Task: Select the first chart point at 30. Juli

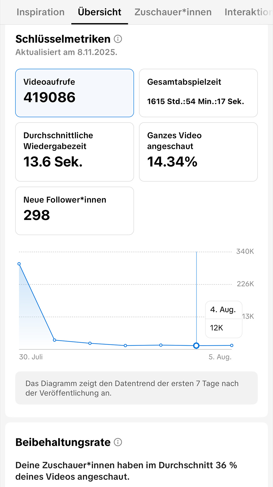Action: click(19, 264)
